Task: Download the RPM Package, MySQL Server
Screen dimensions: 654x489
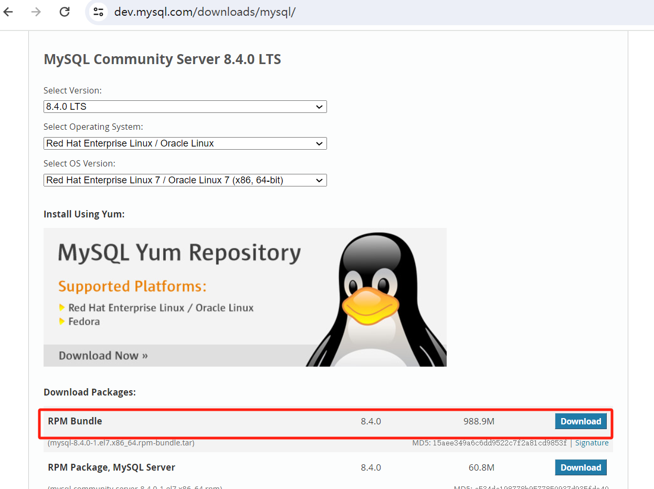Action: coord(581,467)
